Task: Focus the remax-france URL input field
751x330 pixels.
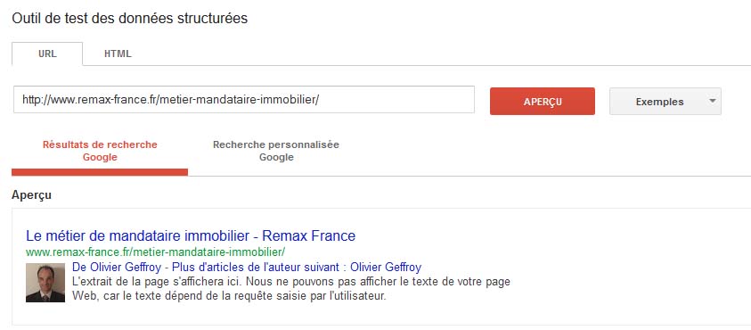Action: (244, 100)
